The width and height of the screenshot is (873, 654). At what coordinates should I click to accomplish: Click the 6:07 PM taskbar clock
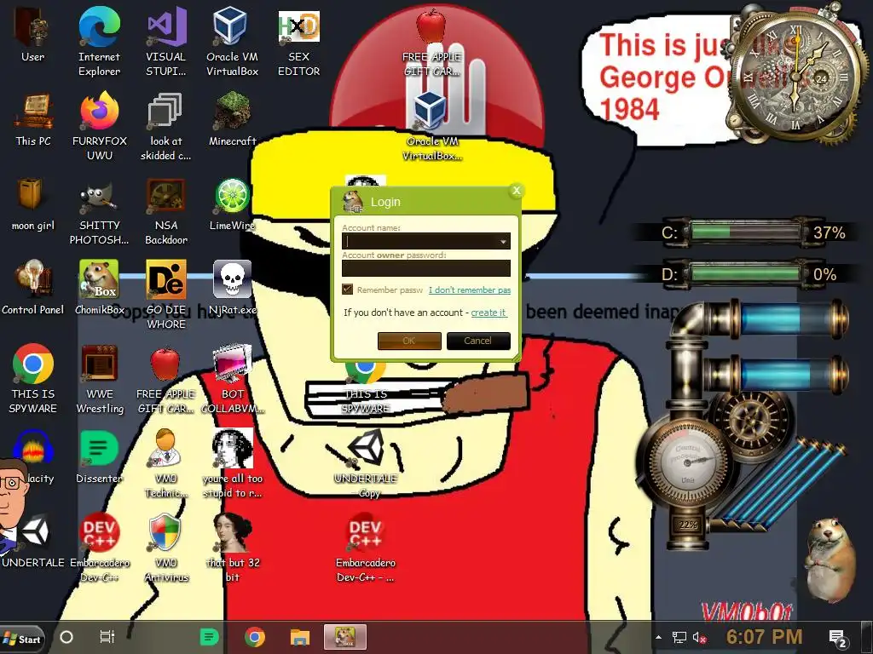(x=765, y=637)
